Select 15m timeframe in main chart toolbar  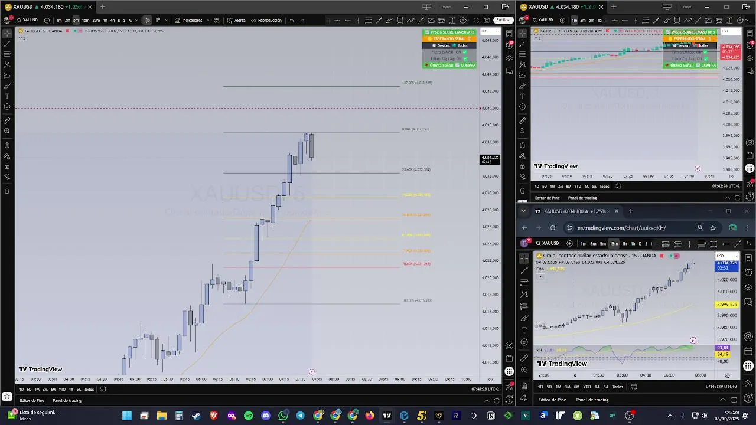pos(86,20)
